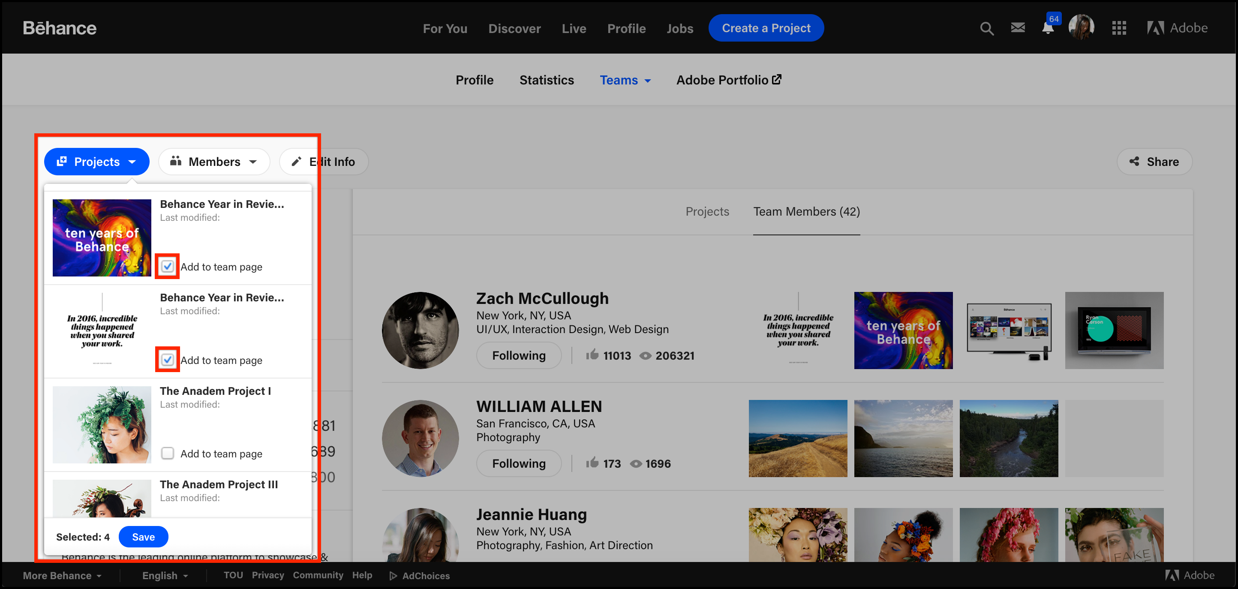Click Zach McCullough's profile photo
Screen dimensions: 1238x589
point(420,331)
